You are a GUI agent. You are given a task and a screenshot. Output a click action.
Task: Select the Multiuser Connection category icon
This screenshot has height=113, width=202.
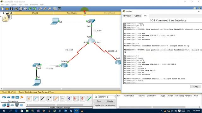click(x=21, y=105)
